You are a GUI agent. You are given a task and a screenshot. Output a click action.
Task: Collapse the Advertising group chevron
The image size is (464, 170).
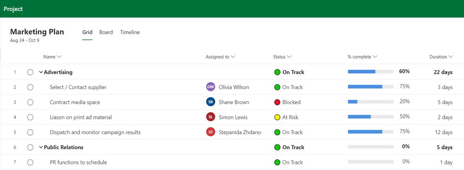pyautogui.click(x=41, y=72)
